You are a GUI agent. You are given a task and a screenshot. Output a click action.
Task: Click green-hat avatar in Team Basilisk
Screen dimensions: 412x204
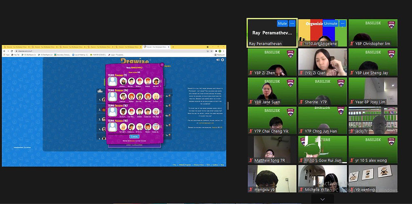click(140, 96)
